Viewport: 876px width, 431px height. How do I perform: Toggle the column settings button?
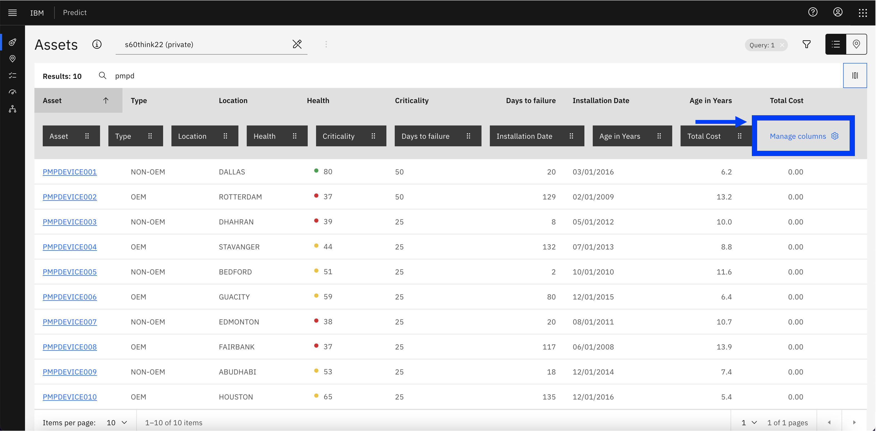pos(855,76)
